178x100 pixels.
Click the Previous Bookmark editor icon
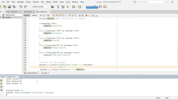70,16
